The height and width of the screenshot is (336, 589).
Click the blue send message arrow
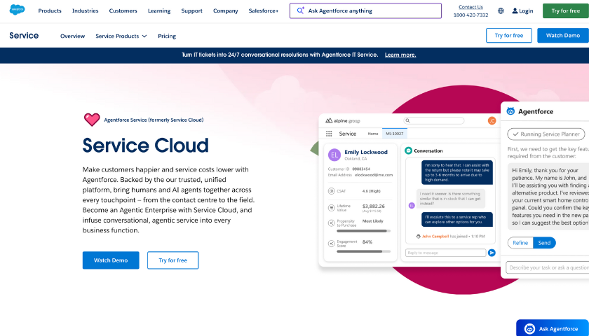pos(492,253)
